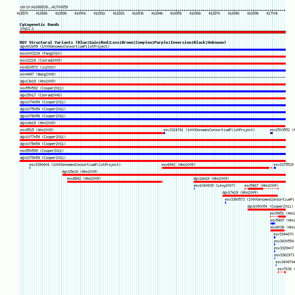Open dgv16e19 (Ahn2009) variant label
295x295 pixels.
(211, 179)
